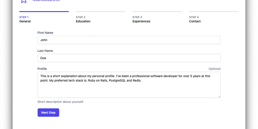Grab the Profile textarea resize handle
Viewport: 258px width, 129px height.
219,96
